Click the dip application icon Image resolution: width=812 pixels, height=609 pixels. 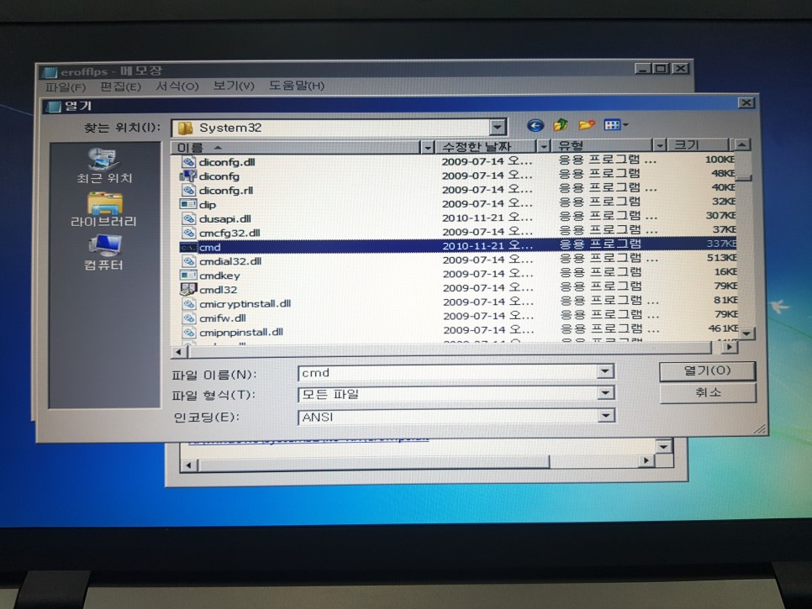[187, 204]
